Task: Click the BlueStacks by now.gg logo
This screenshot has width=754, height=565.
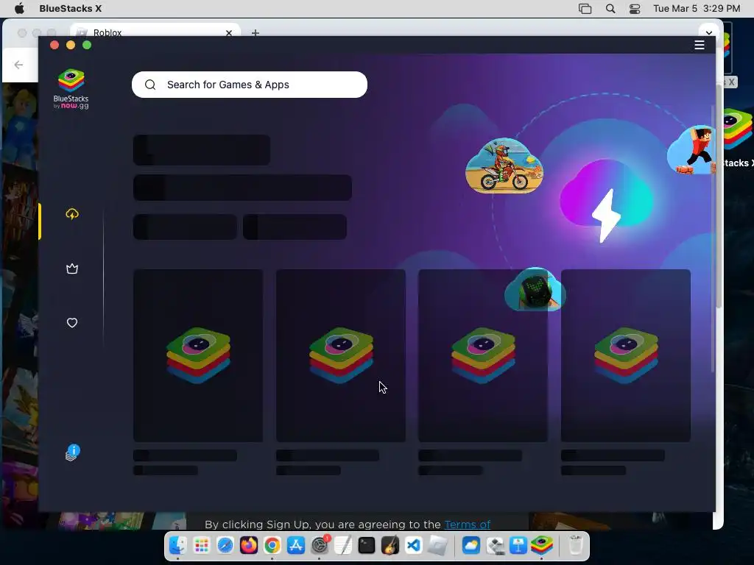Action: tap(71, 89)
